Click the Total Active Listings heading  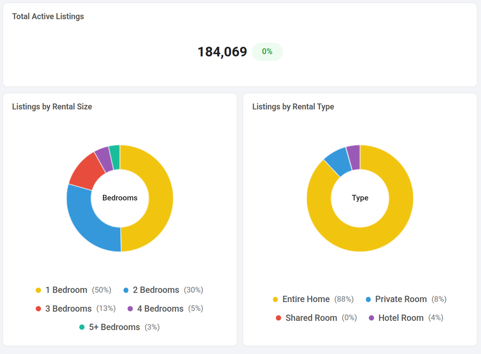click(48, 16)
